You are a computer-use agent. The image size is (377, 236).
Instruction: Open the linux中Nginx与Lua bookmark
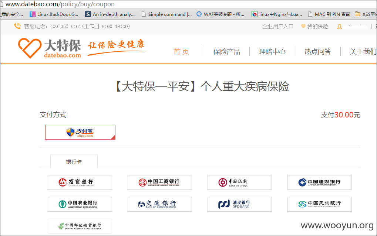(277, 14)
